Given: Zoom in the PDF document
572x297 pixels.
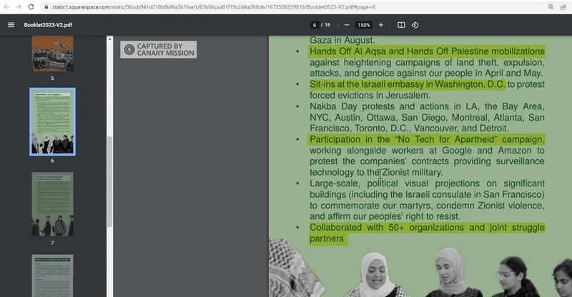Looking at the screenshot, I should (x=380, y=25).
